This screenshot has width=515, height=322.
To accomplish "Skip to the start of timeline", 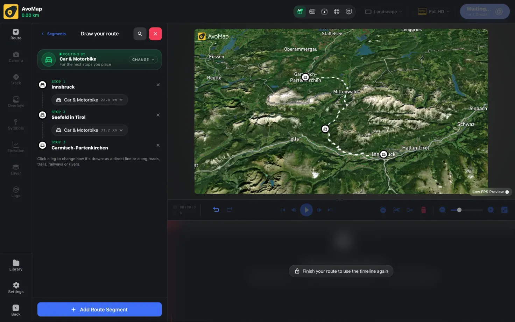I will coord(283,210).
